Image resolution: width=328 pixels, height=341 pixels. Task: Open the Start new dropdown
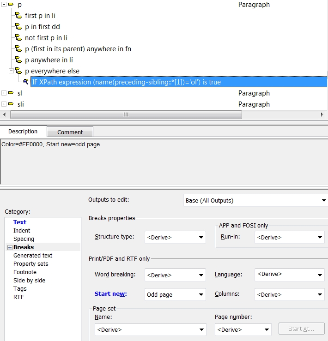pyautogui.click(x=175, y=294)
